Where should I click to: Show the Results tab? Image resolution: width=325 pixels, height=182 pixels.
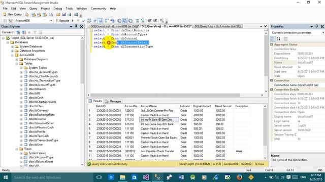click(x=95, y=101)
